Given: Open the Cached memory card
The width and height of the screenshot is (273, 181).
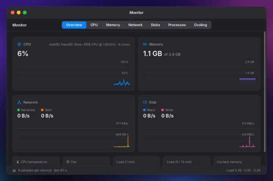Looking at the screenshot, I should click(x=237, y=162).
